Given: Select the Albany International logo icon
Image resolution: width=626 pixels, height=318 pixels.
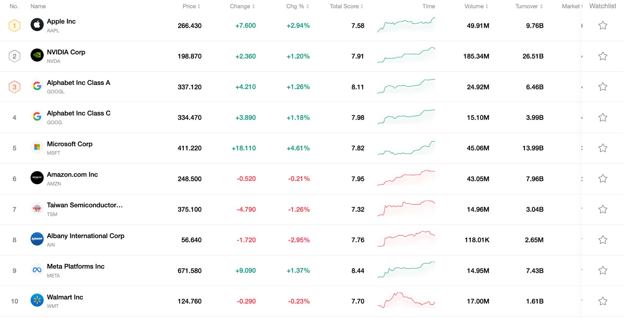Looking at the screenshot, I should pos(37,239).
